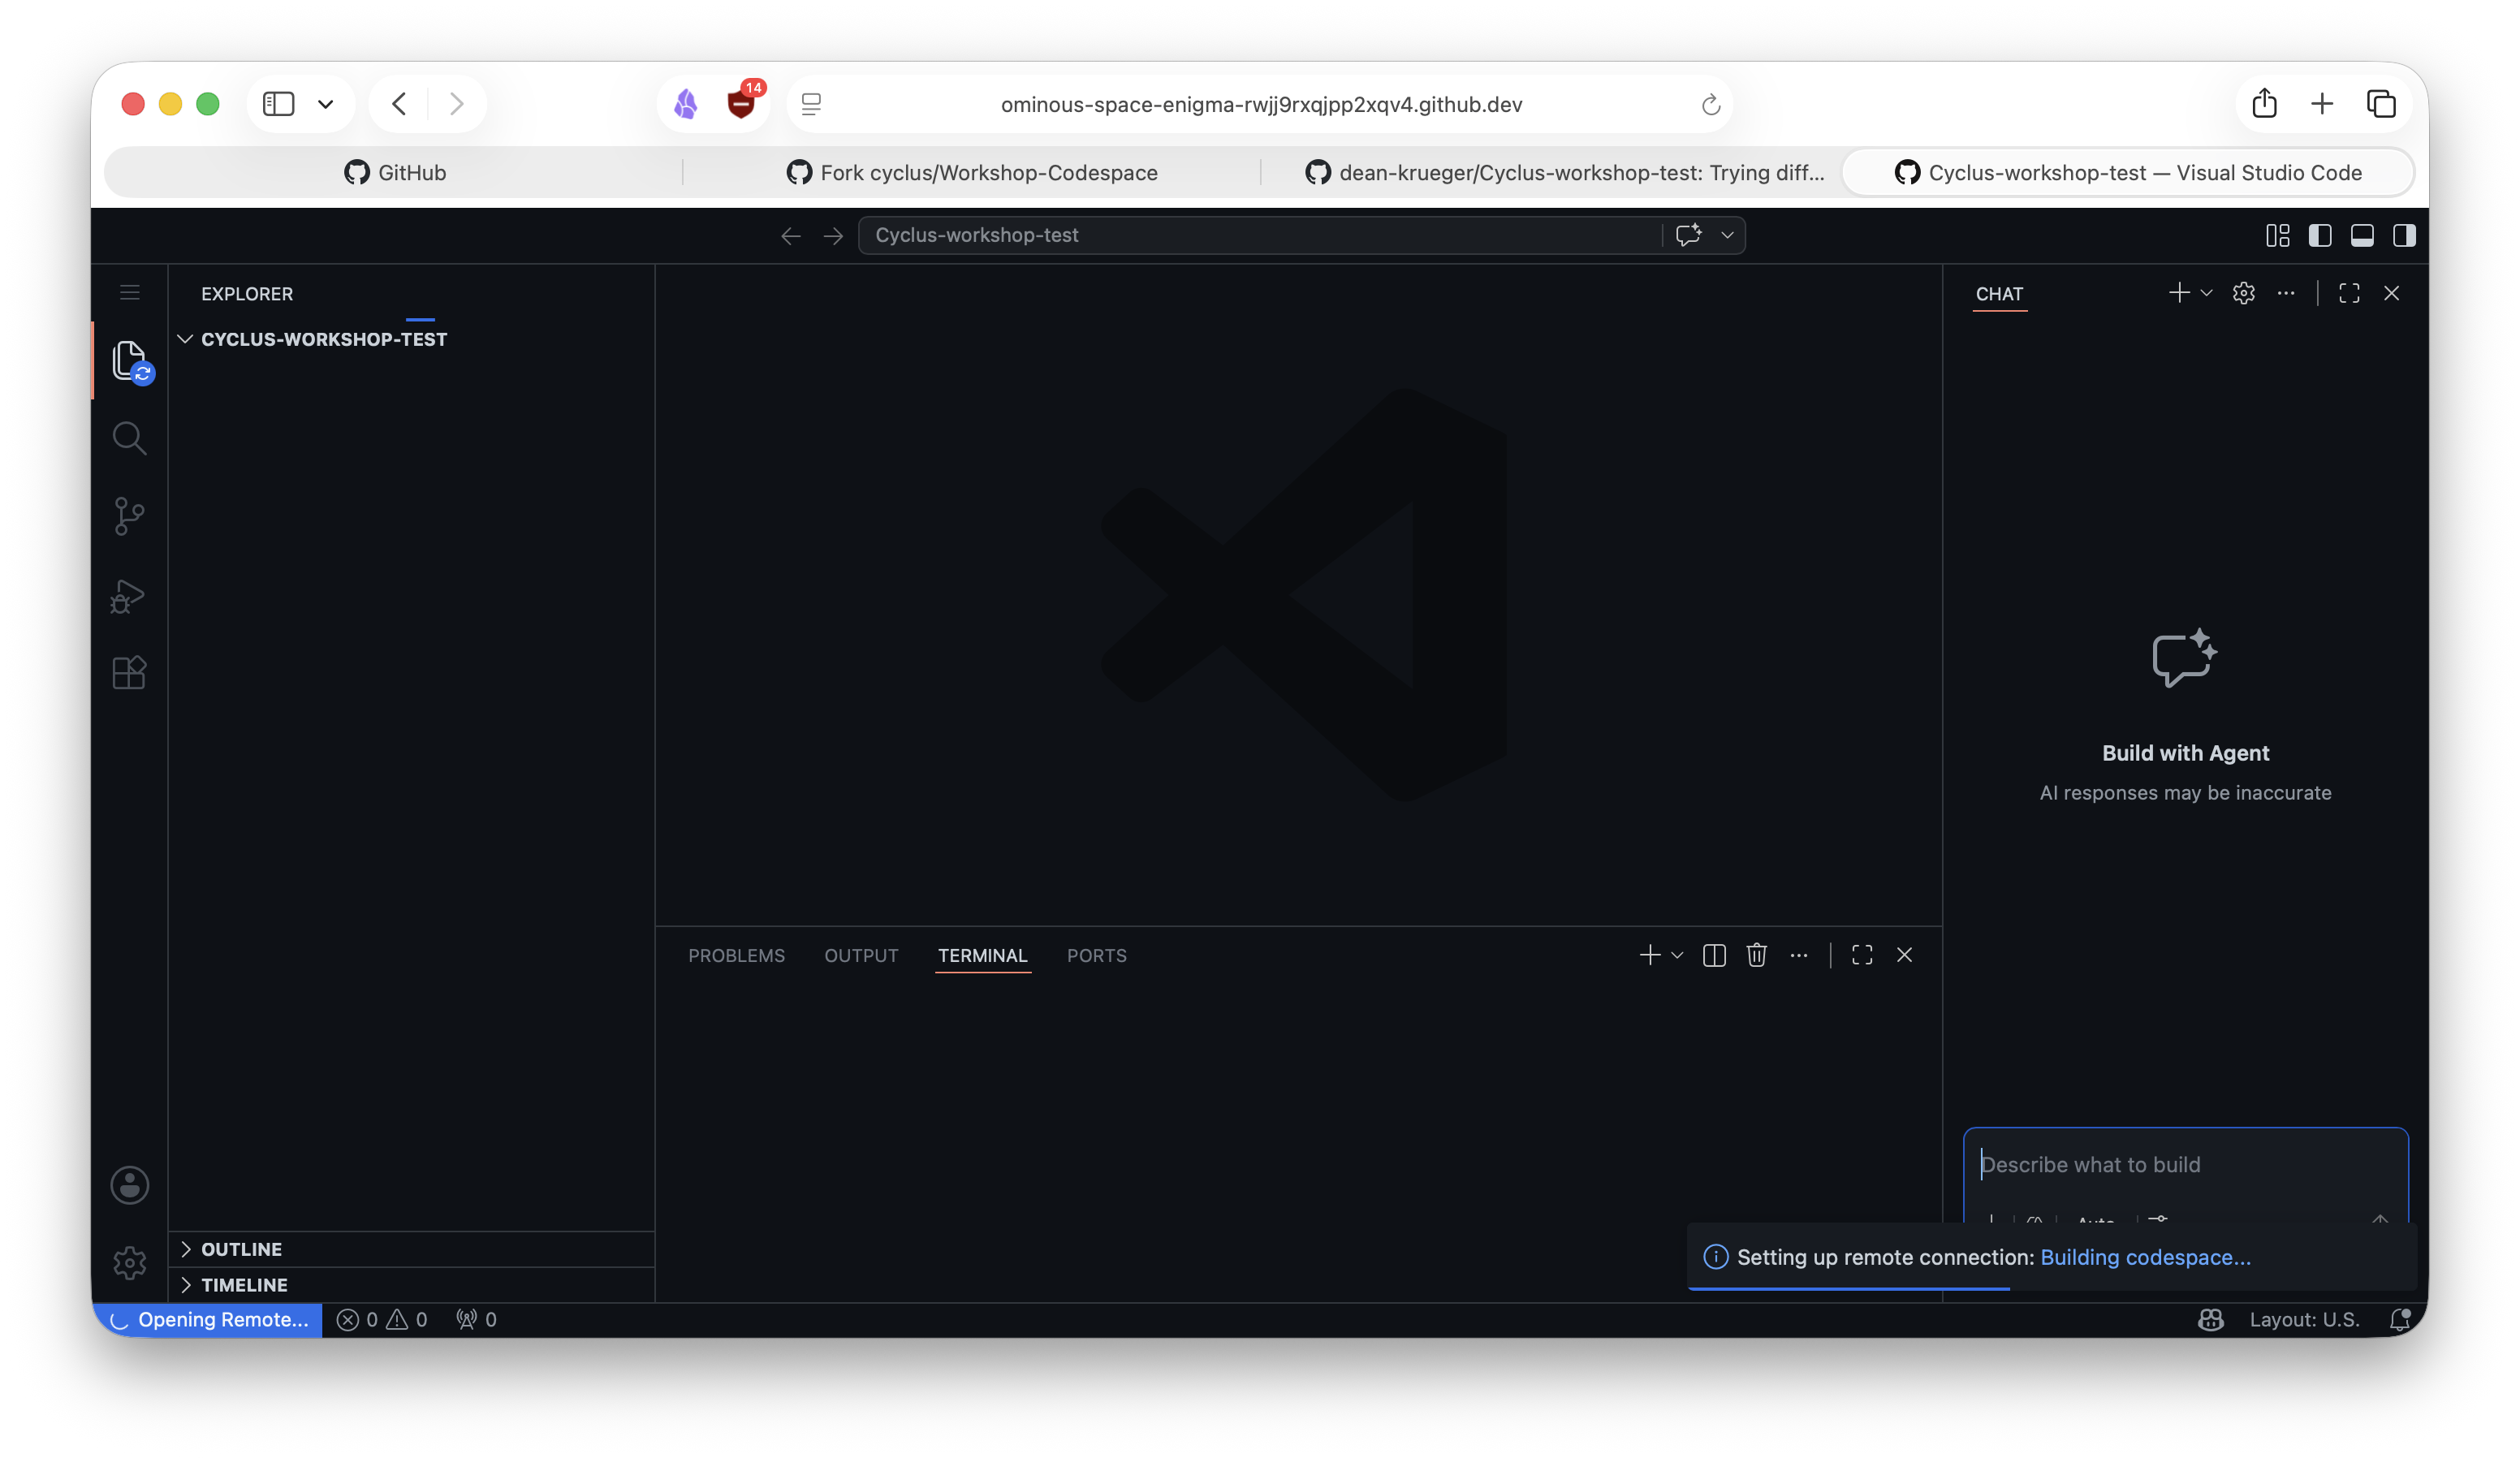Screen dimensions: 2520x1458
Task: Show Safari tab overview
Action: pos(2382,104)
